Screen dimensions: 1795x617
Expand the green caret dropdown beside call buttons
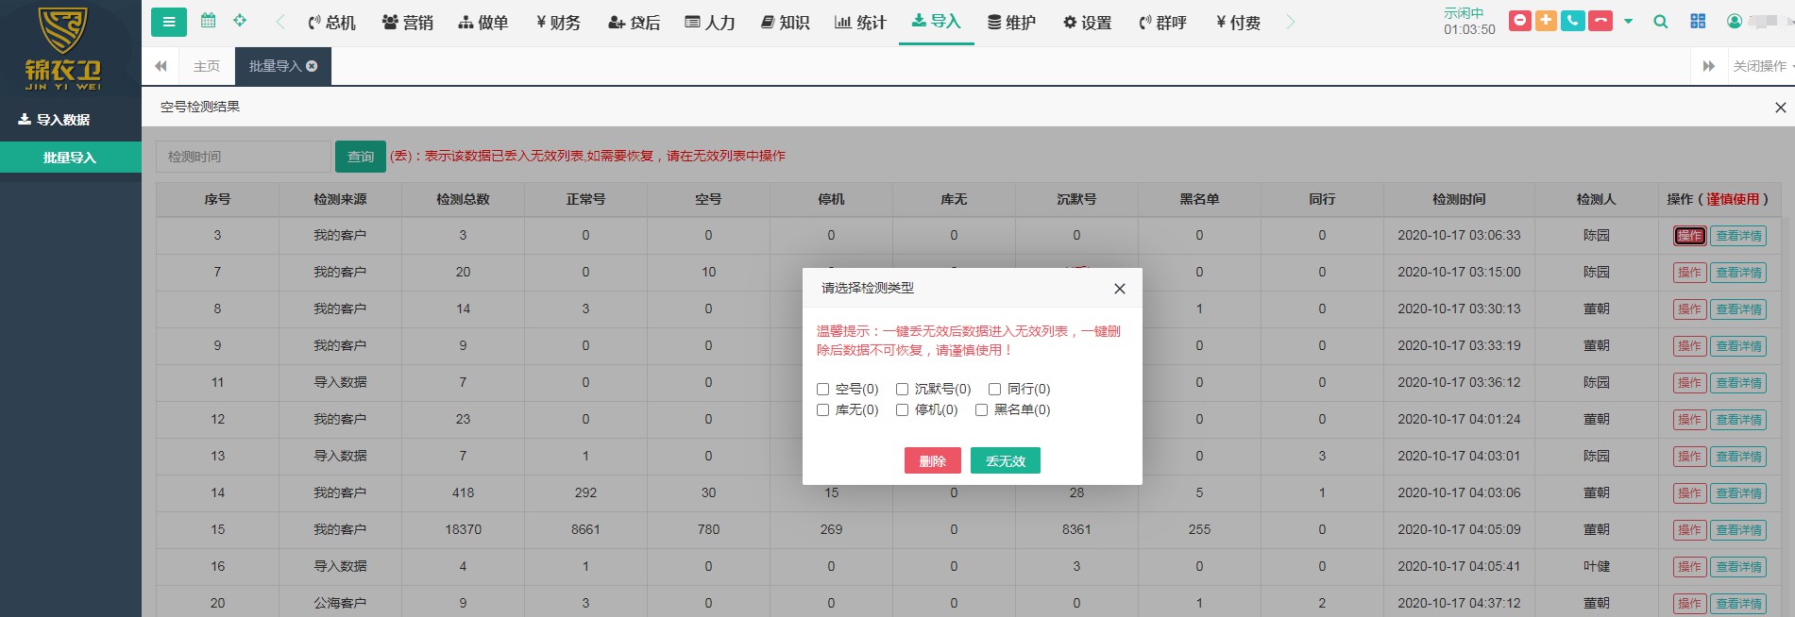coord(1628,22)
